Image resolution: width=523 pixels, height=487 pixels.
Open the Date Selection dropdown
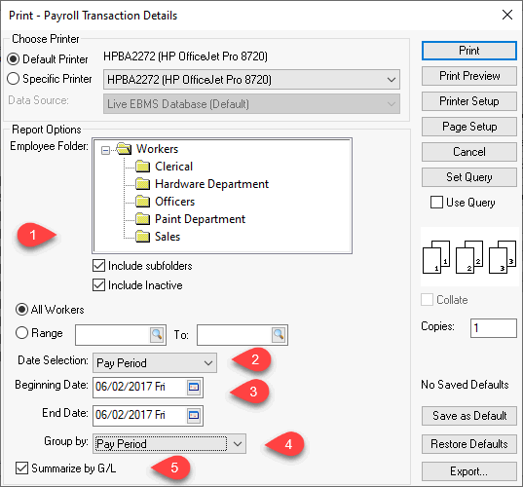tap(155, 363)
